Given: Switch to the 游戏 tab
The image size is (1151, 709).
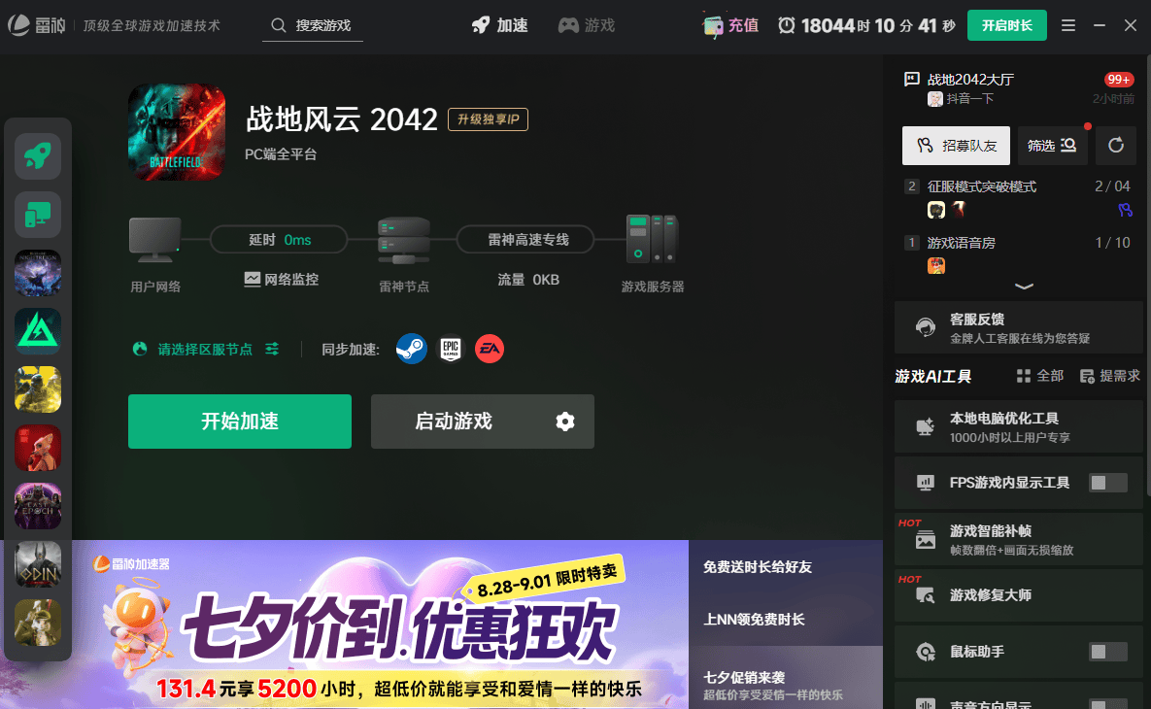Looking at the screenshot, I should [587, 25].
